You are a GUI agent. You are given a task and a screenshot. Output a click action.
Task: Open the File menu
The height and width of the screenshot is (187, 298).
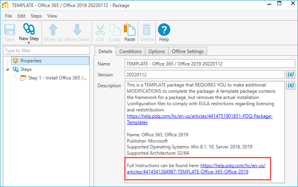coord(9,16)
